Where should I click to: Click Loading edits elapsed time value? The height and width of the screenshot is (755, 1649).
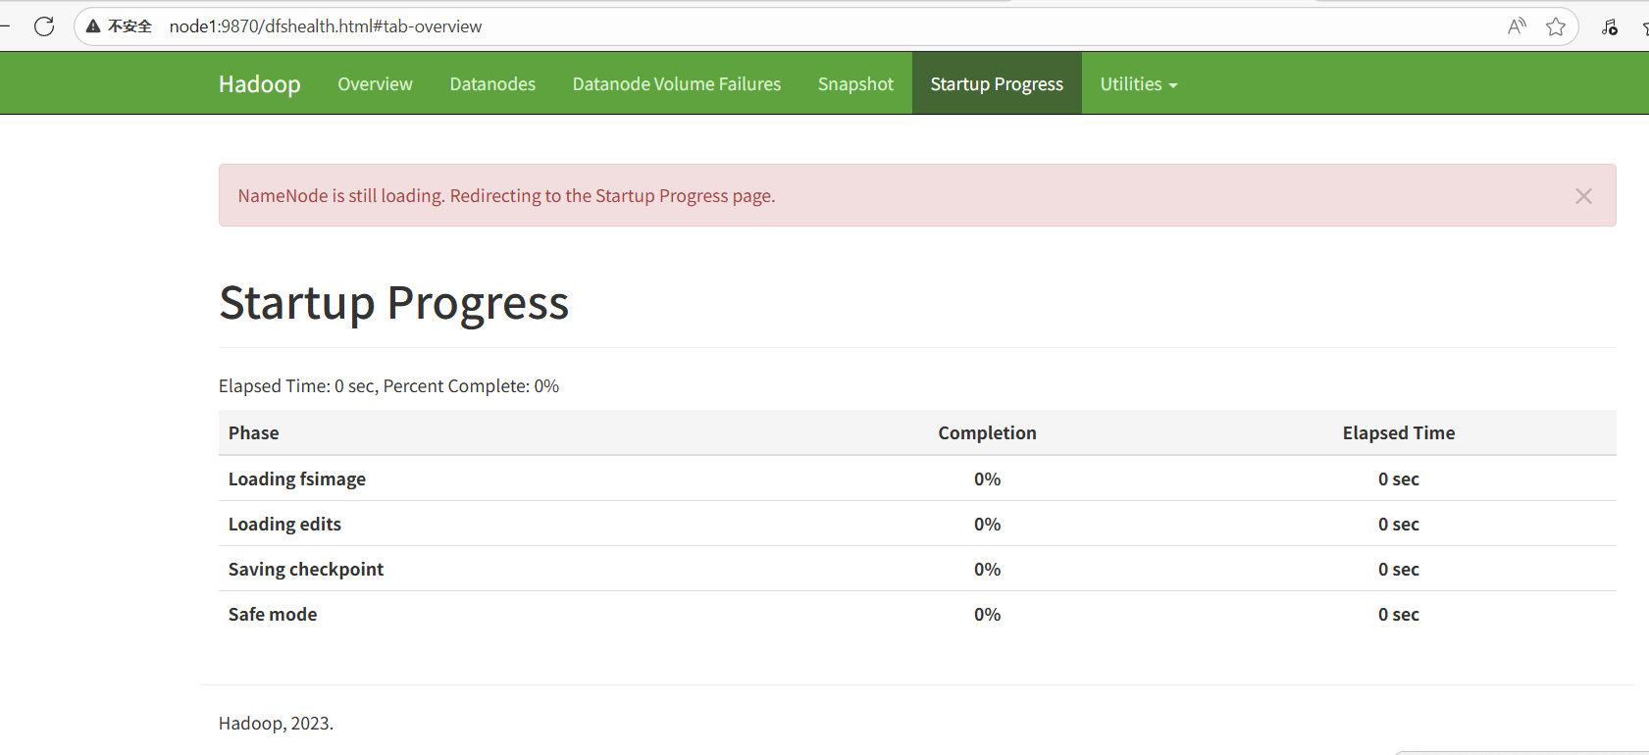point(1399,525)
